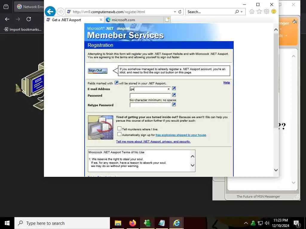Click the network tray icon
Image resolution: width=306 pixels, height=229 pixels.
click(x=260, y=223)
